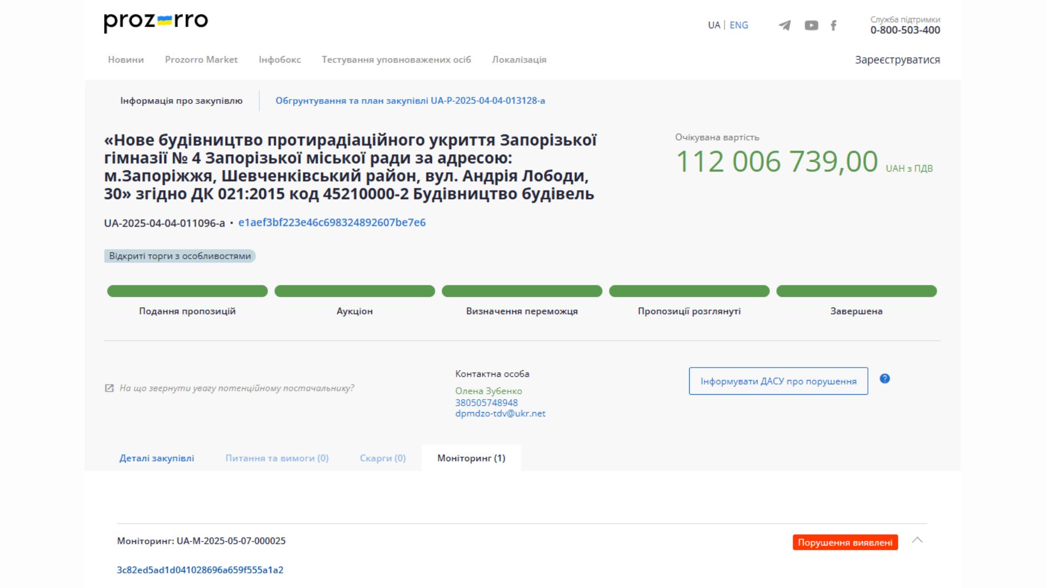Click the Facebook icon in the header
The image size is (1046, 588).
(x=833, y=25)
